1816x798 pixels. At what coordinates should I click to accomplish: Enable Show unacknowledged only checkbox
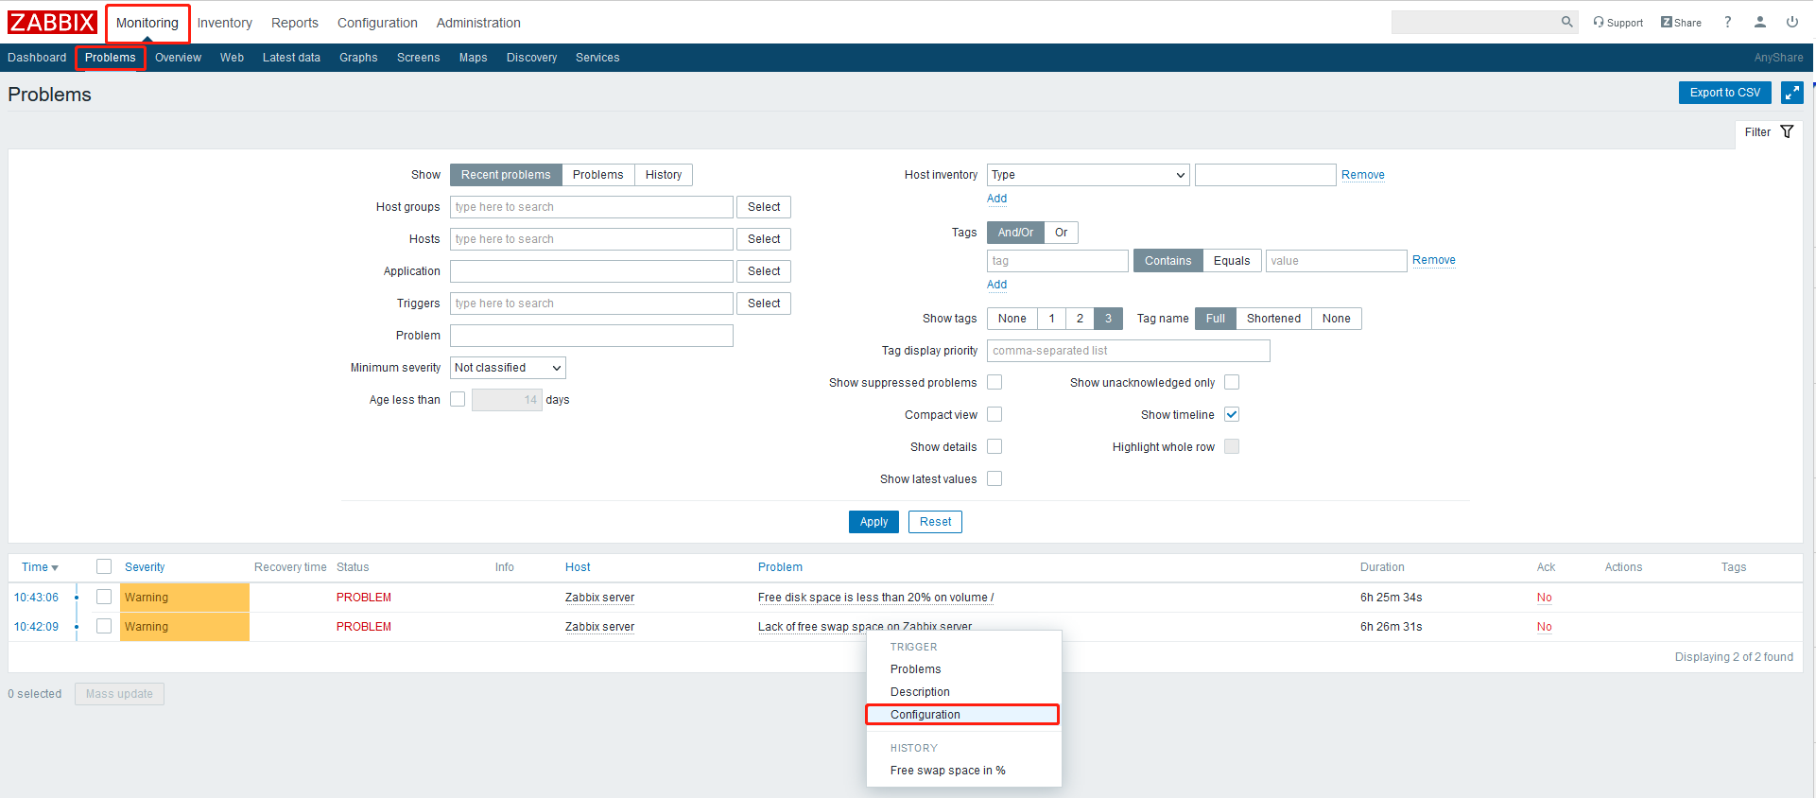(x=1232, y=382)
